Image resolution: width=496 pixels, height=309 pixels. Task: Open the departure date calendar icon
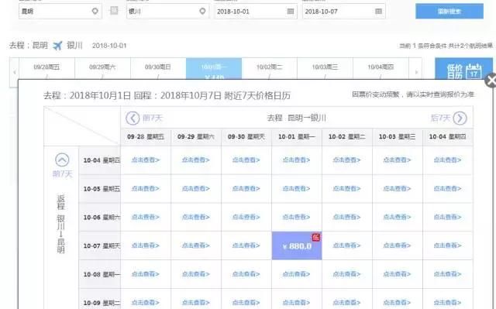click(291, 12)
